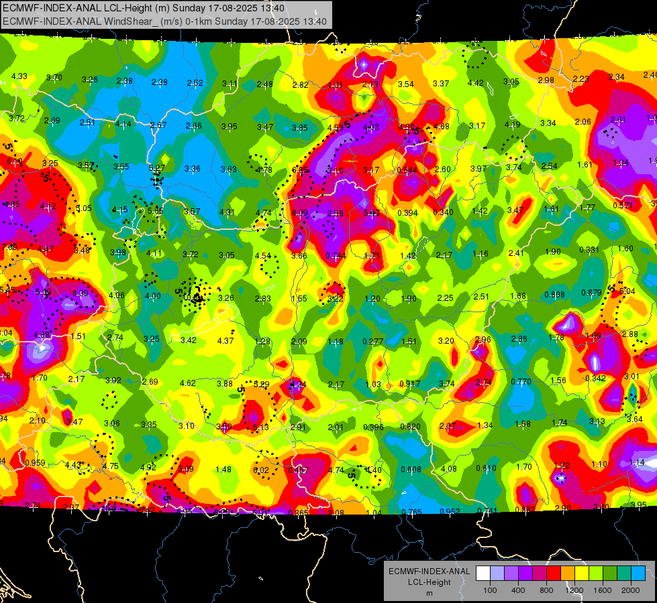Screen dimensions: 657x603
Task: Click the wind shear value 2.83
Action: (262, 299)
